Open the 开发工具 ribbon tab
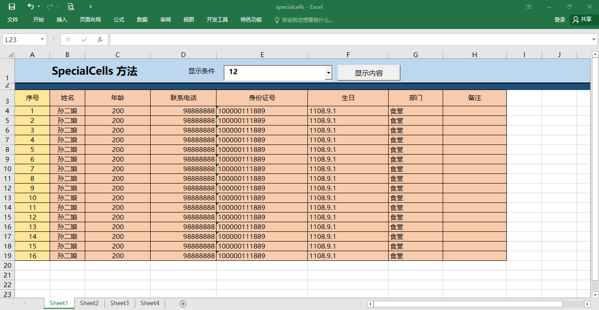The width and height of the screenshot is (599, 310). (217, 20)
